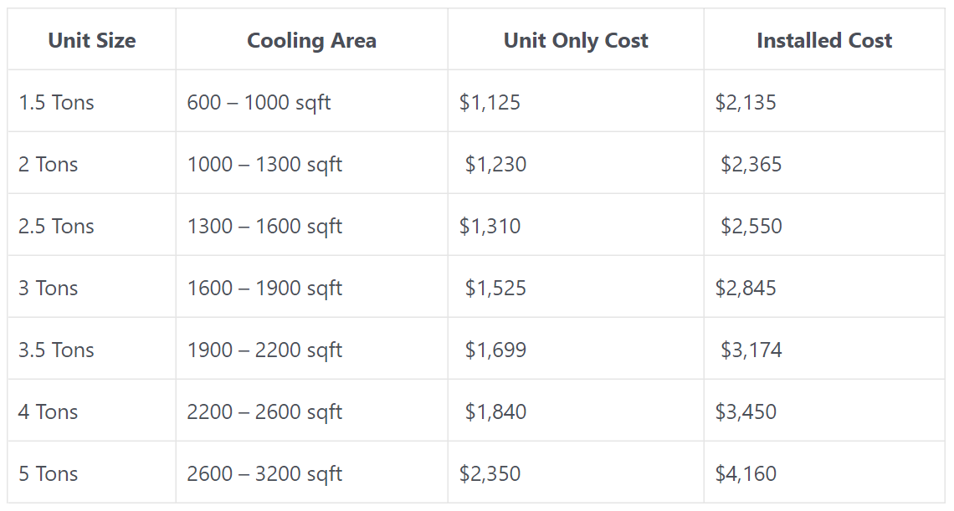Click the Cooling Area column header
This screenshot has width=954, height=511.
click(x=311, y=40)
